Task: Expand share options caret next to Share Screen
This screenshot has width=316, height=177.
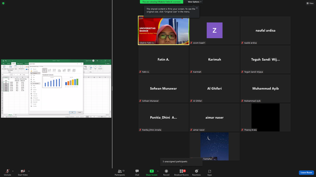Action: 158,171
